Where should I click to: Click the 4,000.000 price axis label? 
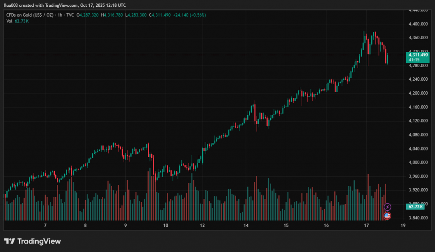click(417, 162)
